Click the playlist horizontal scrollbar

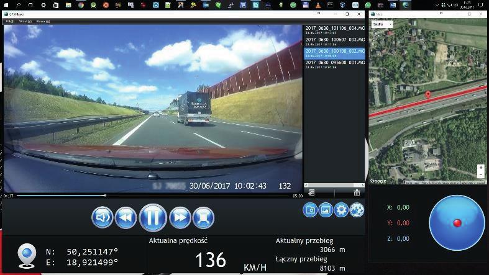[x=334, y=186]
